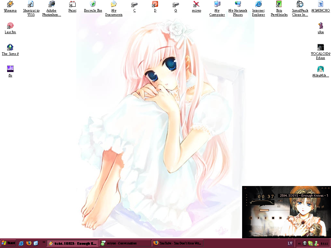Open the My Documents folder icon
The width and height of the screenshot is (331, 248).
pos(114,8)
